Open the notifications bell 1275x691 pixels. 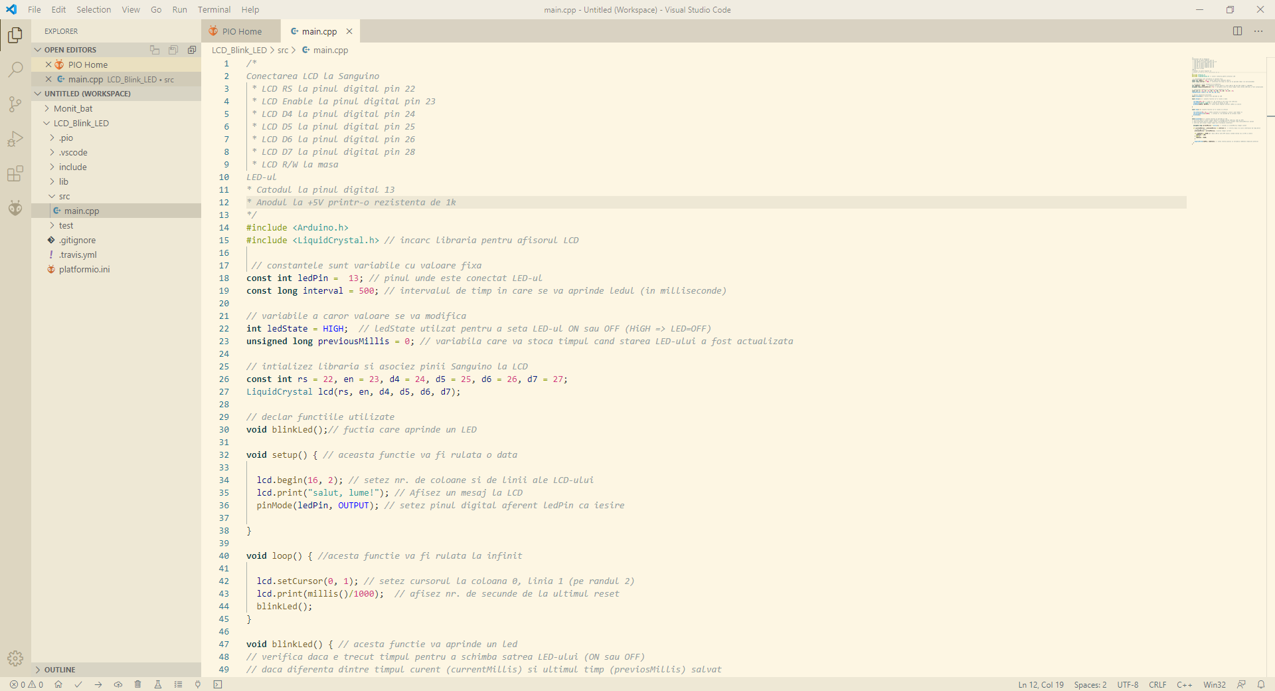1261,684
